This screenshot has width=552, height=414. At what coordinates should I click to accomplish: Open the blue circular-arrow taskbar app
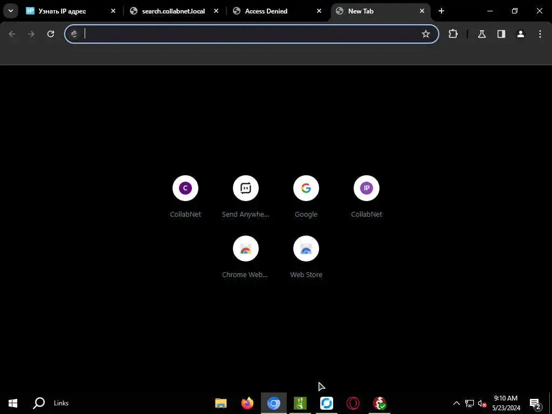pyautogui.click(x=327, y=403)
